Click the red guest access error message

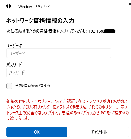pyautogui.click(x=68, y=110)
